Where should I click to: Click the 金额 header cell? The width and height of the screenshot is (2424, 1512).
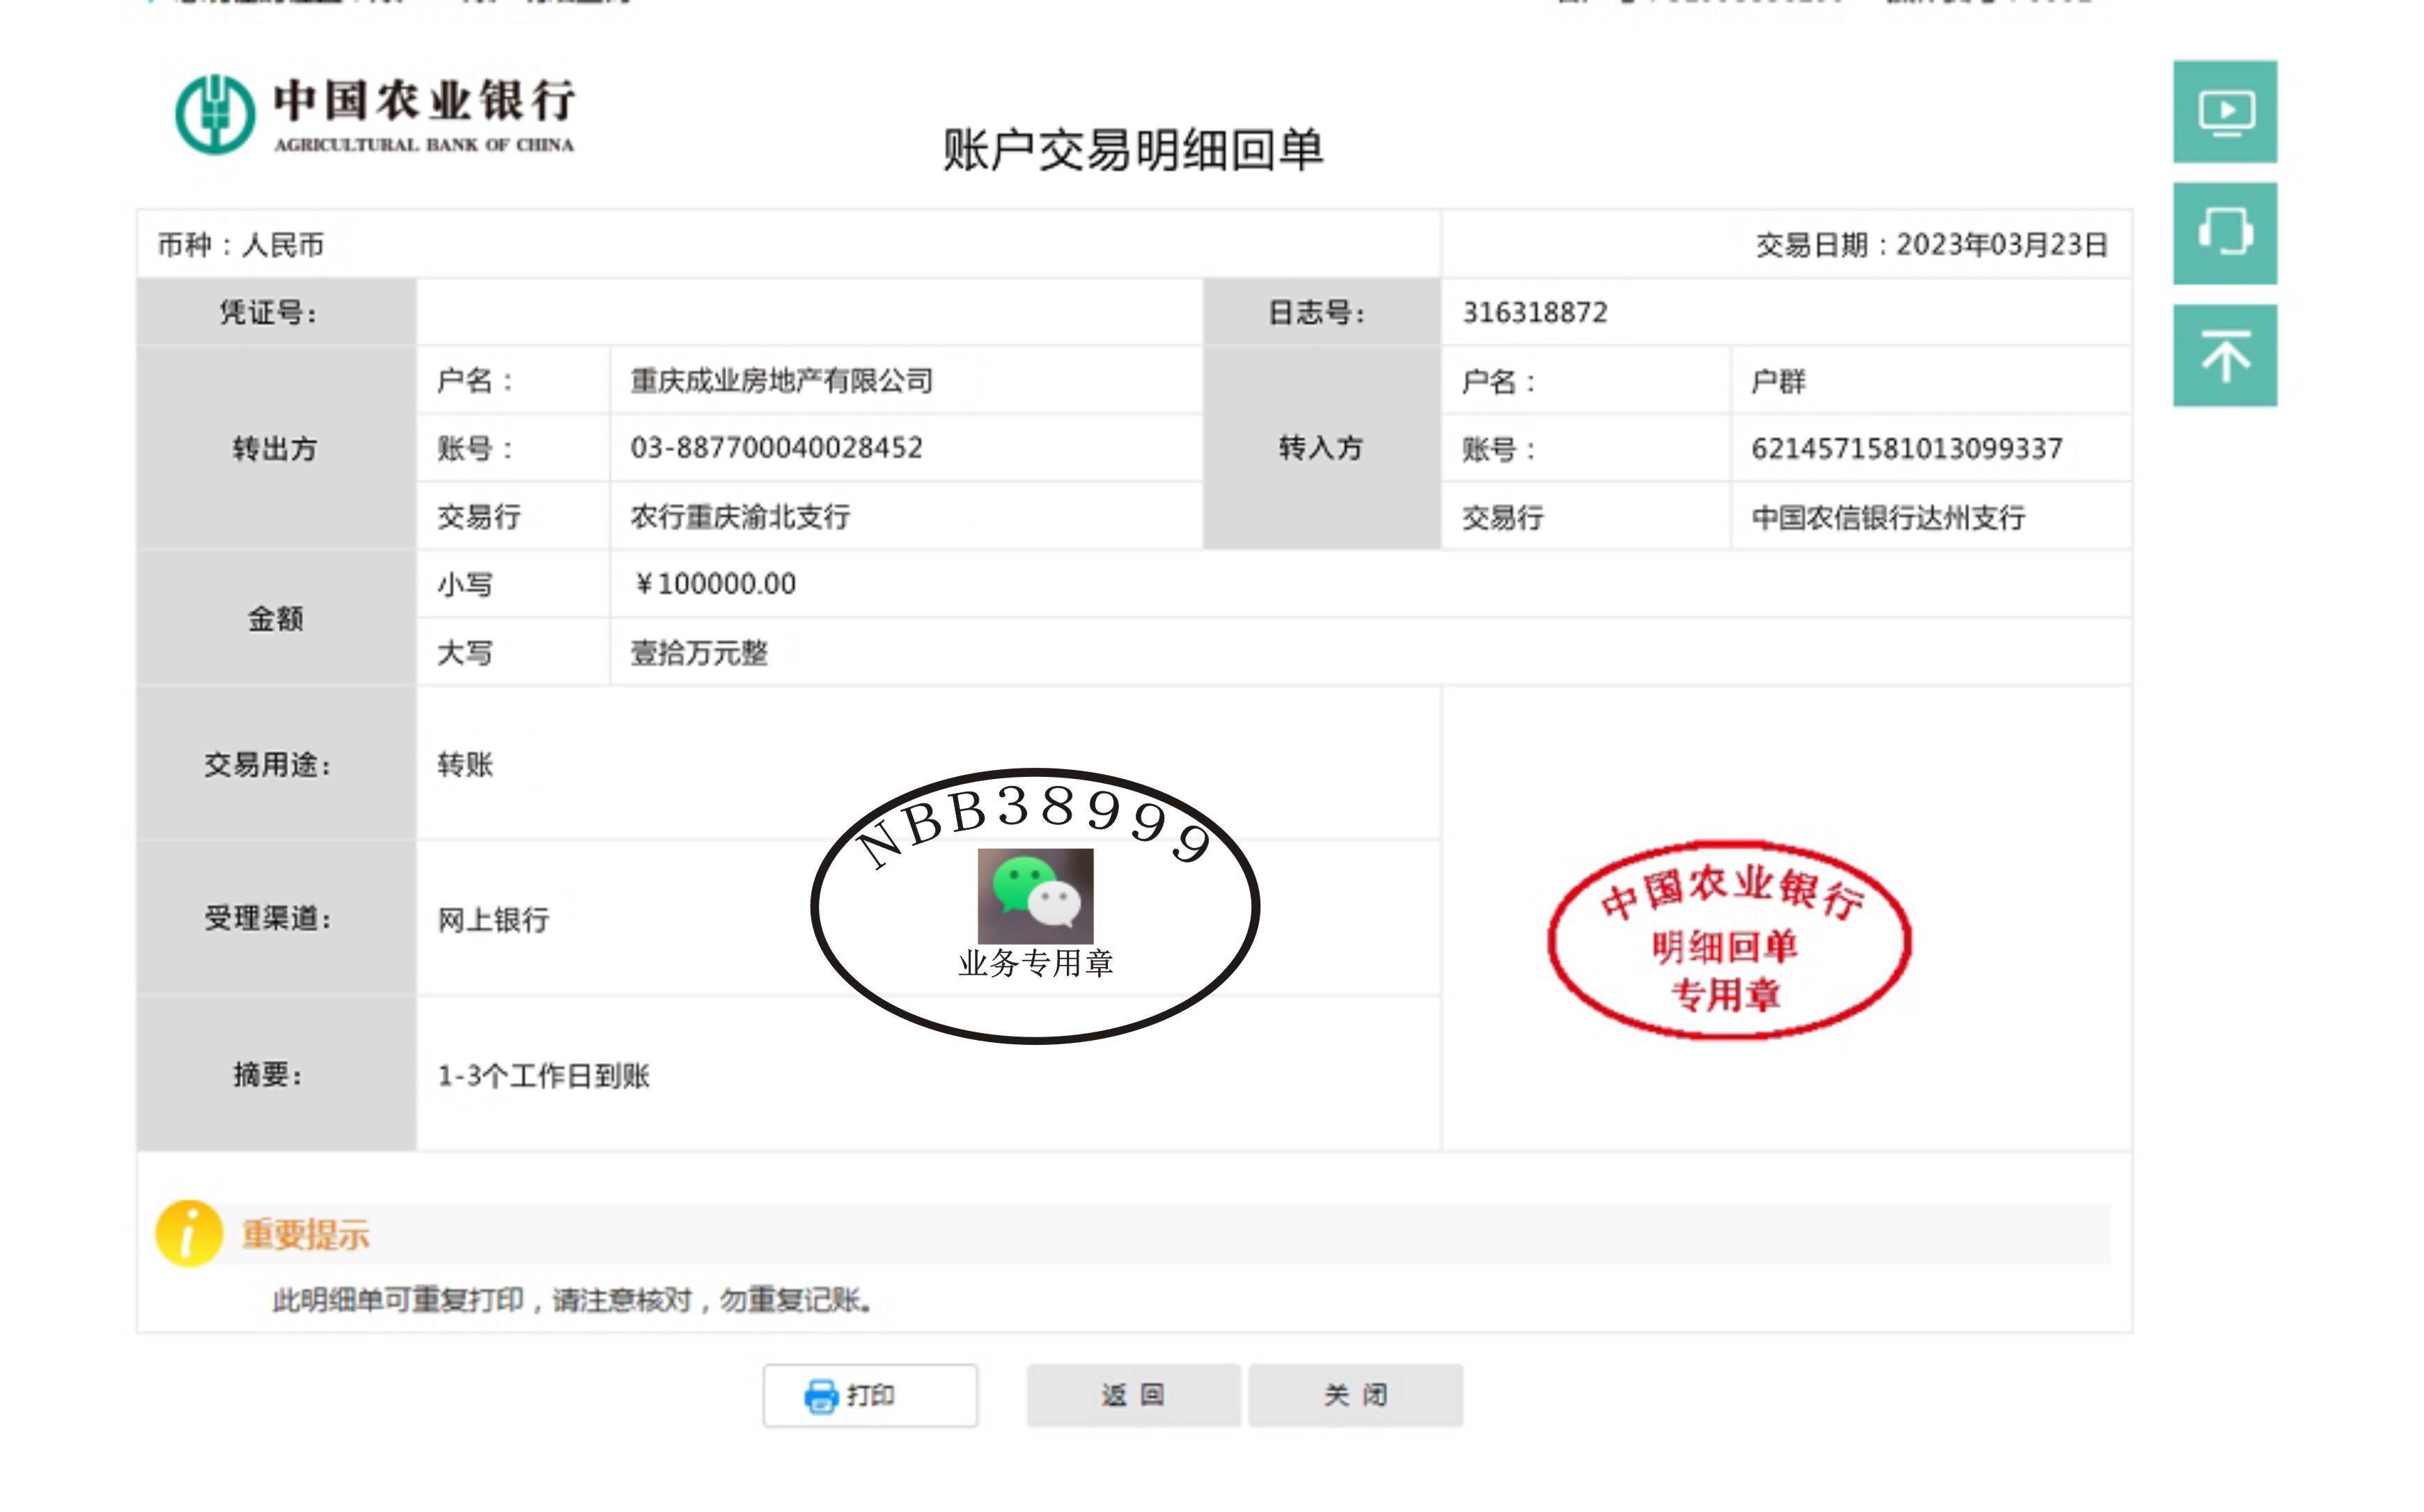click(276, 619)
